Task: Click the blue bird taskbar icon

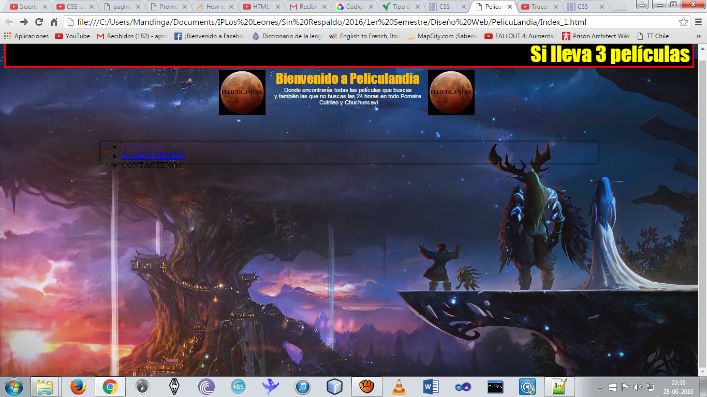Action: tap(271, 387)
